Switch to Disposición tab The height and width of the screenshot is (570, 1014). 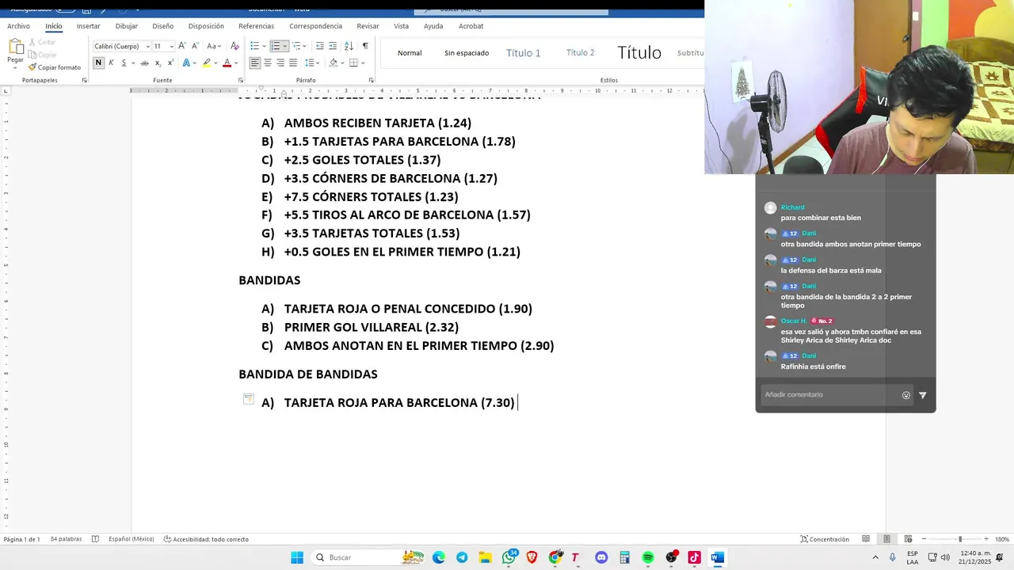coord(206,26)
